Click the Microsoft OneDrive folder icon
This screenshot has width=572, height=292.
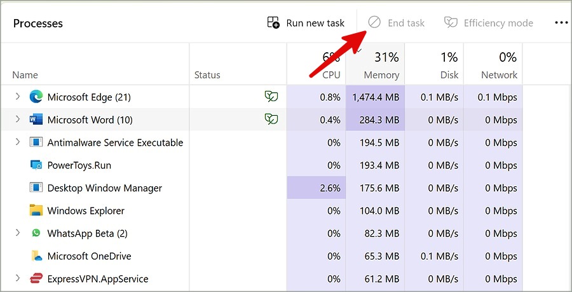(36, 256)
